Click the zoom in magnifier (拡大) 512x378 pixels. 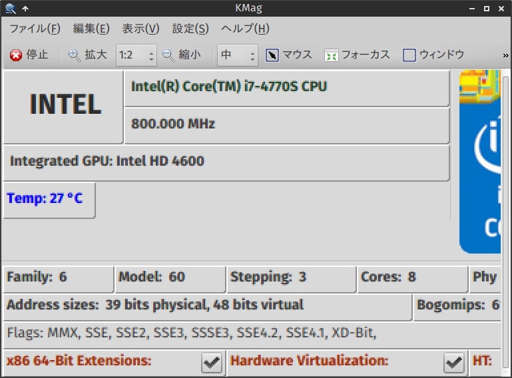[74, 55]
